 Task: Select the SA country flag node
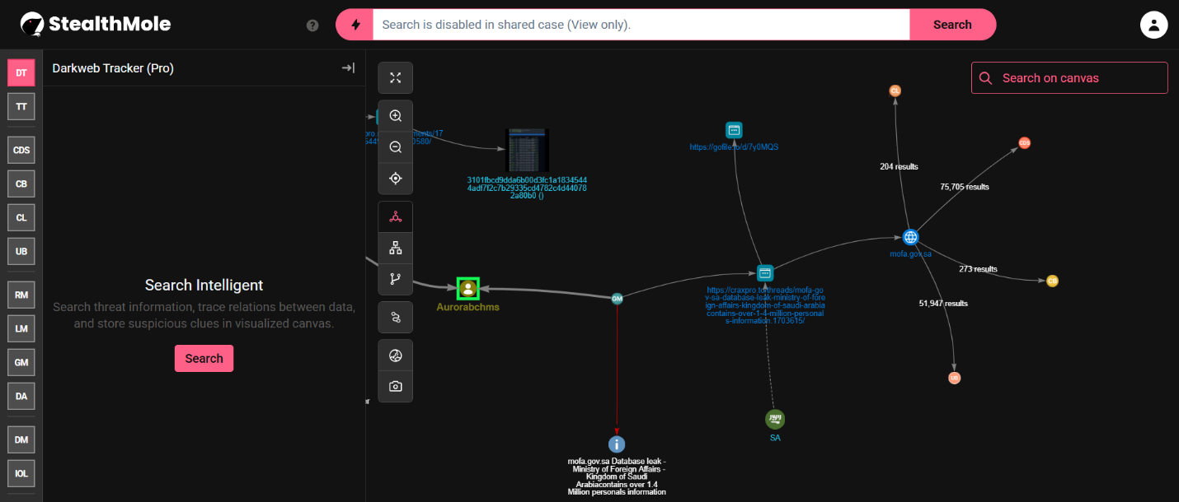pos(775,419)
